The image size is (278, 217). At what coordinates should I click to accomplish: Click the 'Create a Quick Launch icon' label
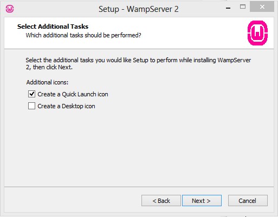73,94
